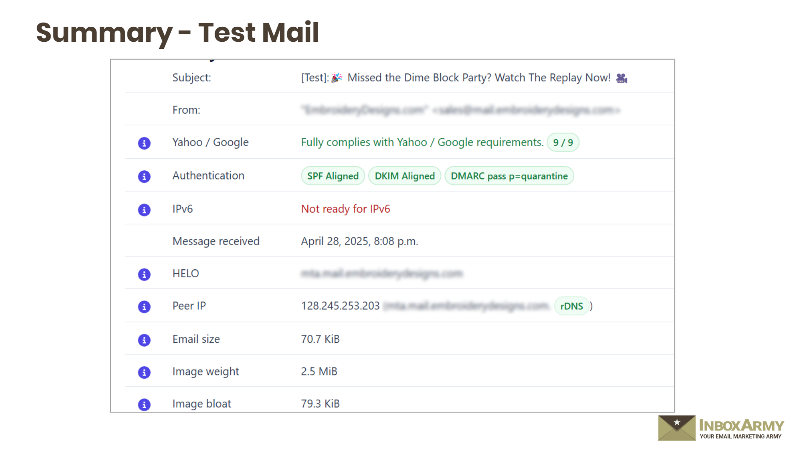Click the HELO row info icon
Screen dimensions: 802x451
144,274
